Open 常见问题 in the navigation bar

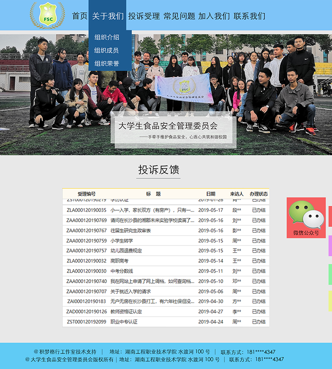(179, 16)
